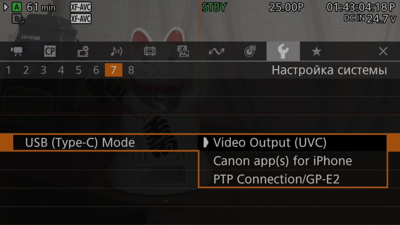Image resolution: width=400 pixels, height=225 pixels.
Task: Open the Recording/Media Setup menu icon
Action: coord(83,51)
